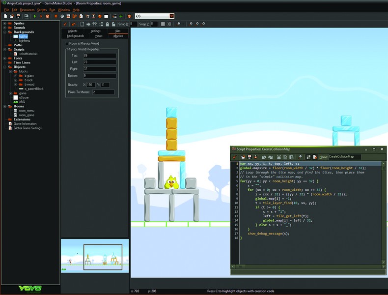Create a font with the T icon
The image size is (388, 295).
87,16
